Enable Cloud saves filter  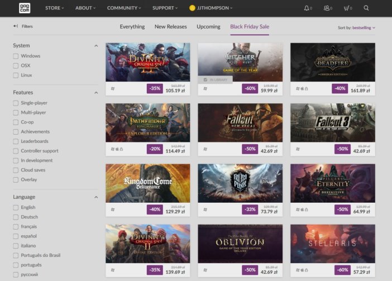click(x=16, y=170)
